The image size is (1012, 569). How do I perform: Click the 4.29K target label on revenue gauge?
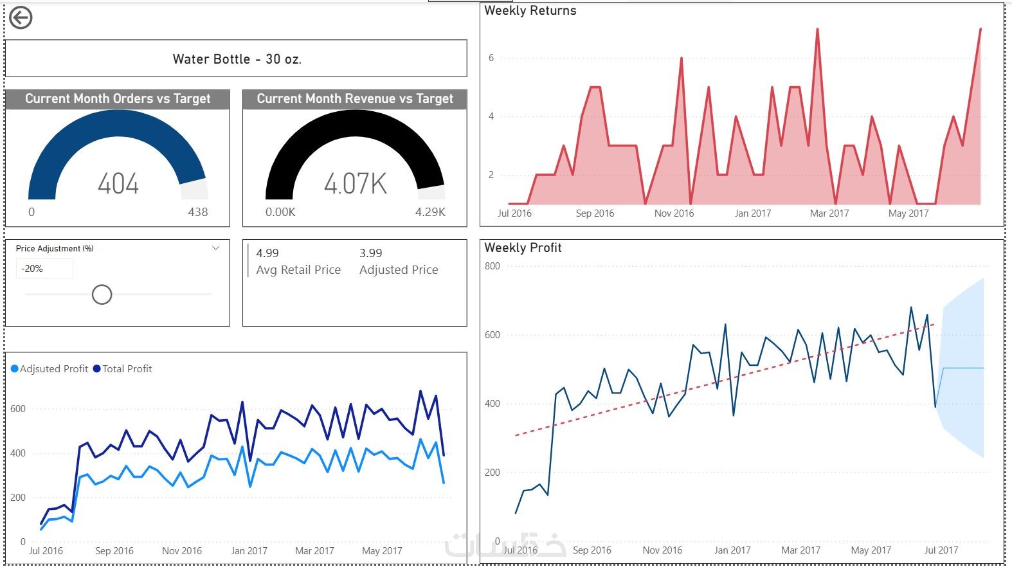(x=430, y=212)
